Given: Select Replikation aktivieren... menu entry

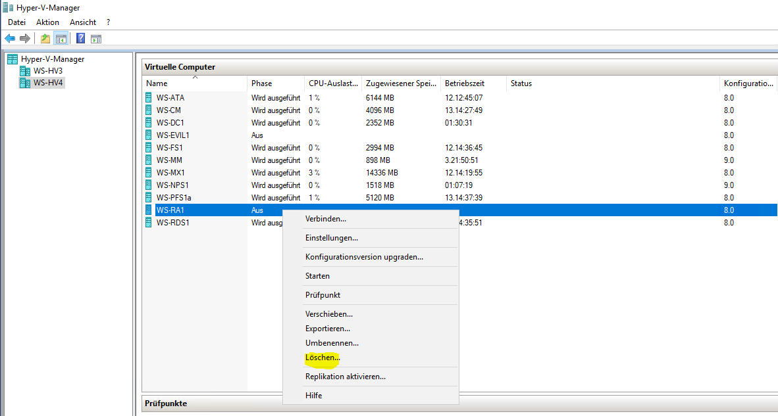Looking at the screenshot, I should [371, 377].
